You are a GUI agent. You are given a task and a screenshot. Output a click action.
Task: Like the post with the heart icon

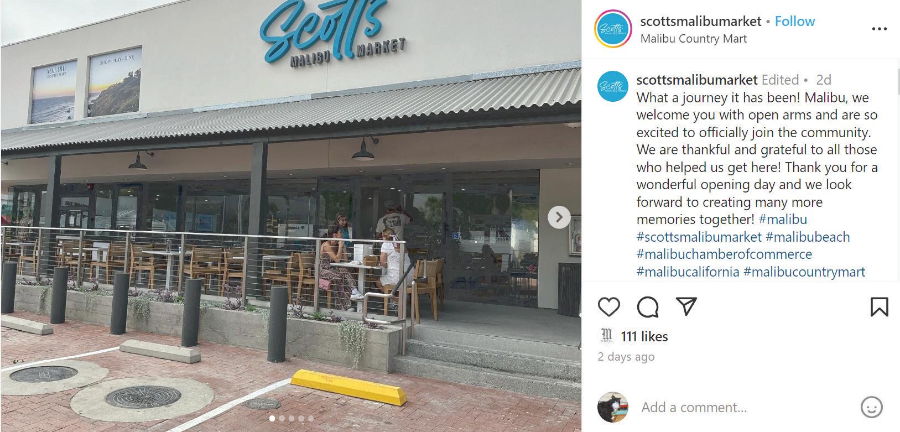(x=608, y=306)
